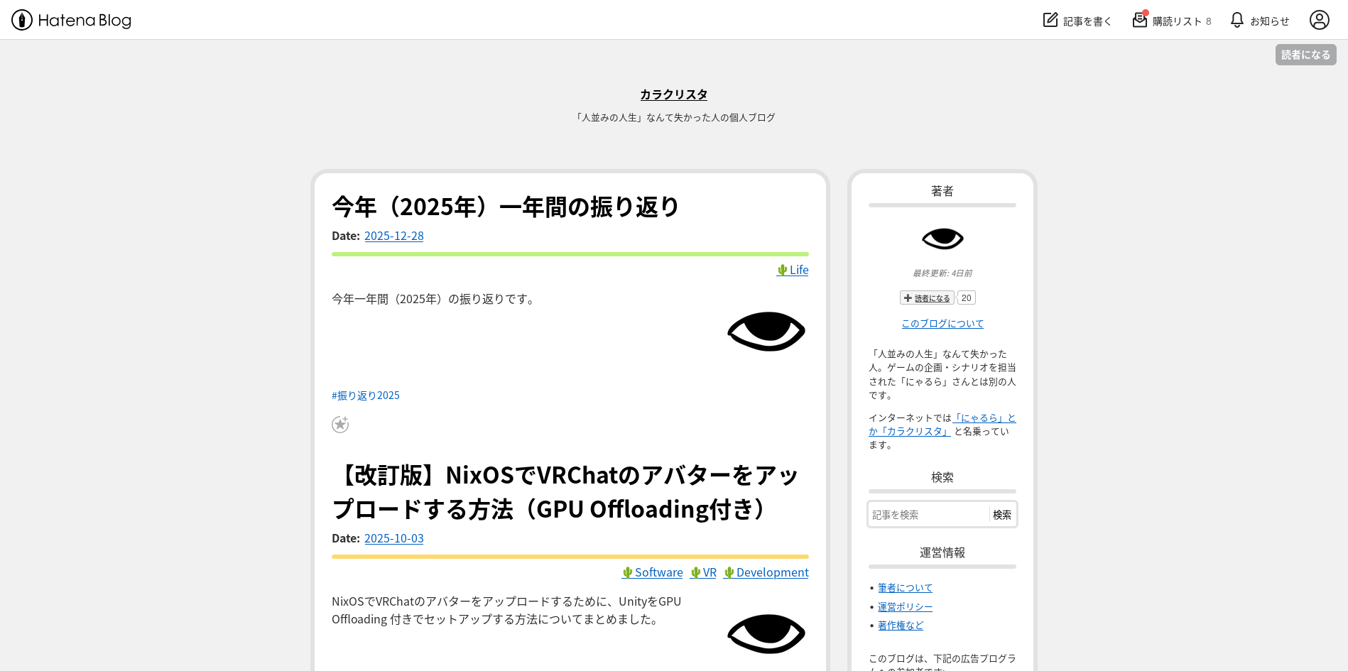Screen dimensions: 1348x671
Task: Click the Hatena Blog pen logo icon
Action: click(22, 20)
